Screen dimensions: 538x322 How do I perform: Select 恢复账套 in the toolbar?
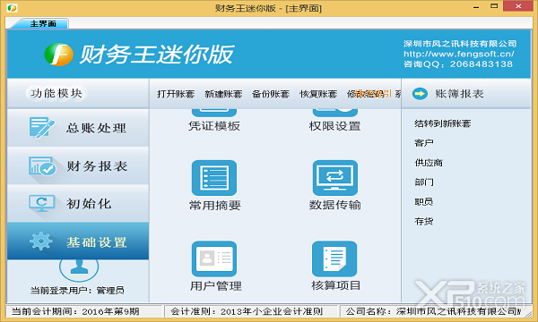coord(318,94)
